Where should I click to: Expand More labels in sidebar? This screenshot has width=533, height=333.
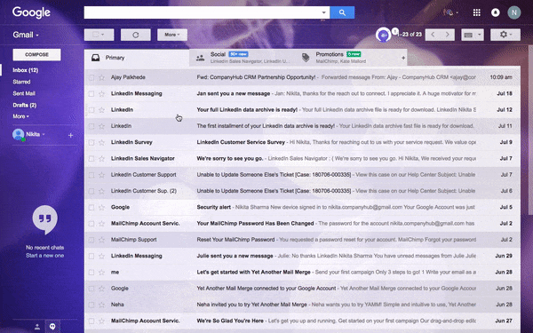(x=20, y=116)
